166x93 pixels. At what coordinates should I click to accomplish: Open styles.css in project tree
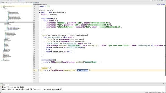click(x=6, y=47)
